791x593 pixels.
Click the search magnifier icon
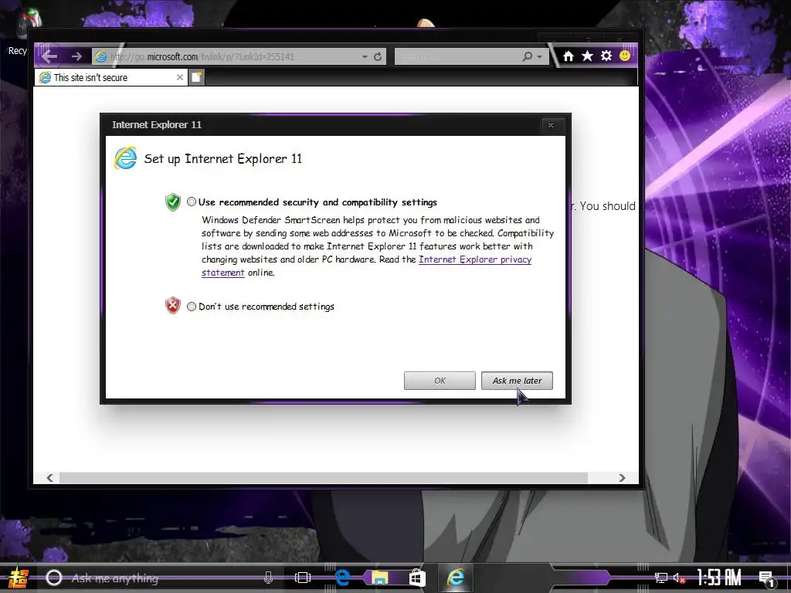point(527,56)
